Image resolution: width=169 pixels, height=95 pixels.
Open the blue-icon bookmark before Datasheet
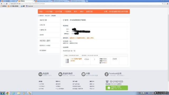point(23,6)
